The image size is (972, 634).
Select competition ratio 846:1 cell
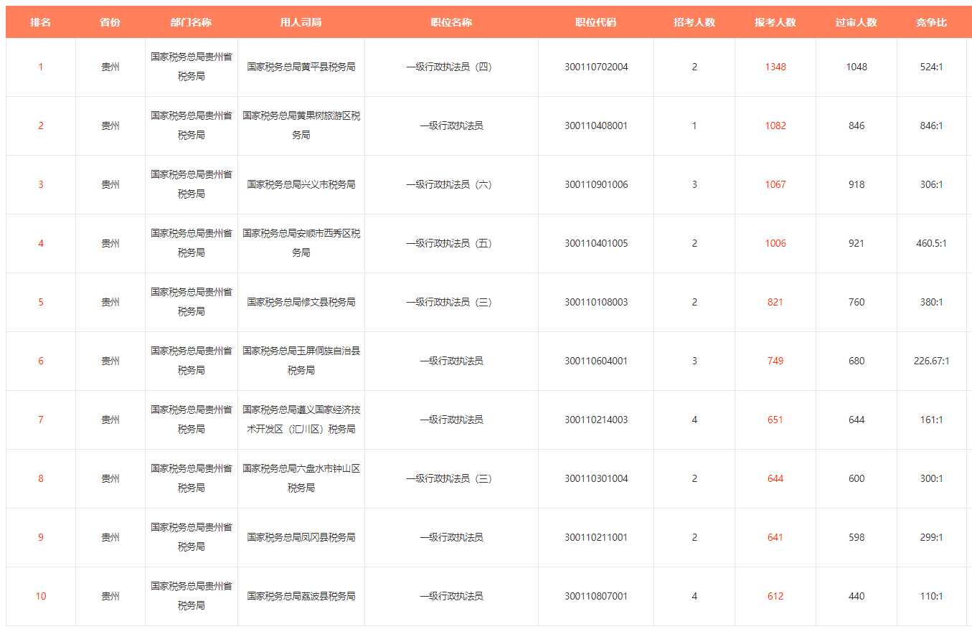(x=931, y=126)
